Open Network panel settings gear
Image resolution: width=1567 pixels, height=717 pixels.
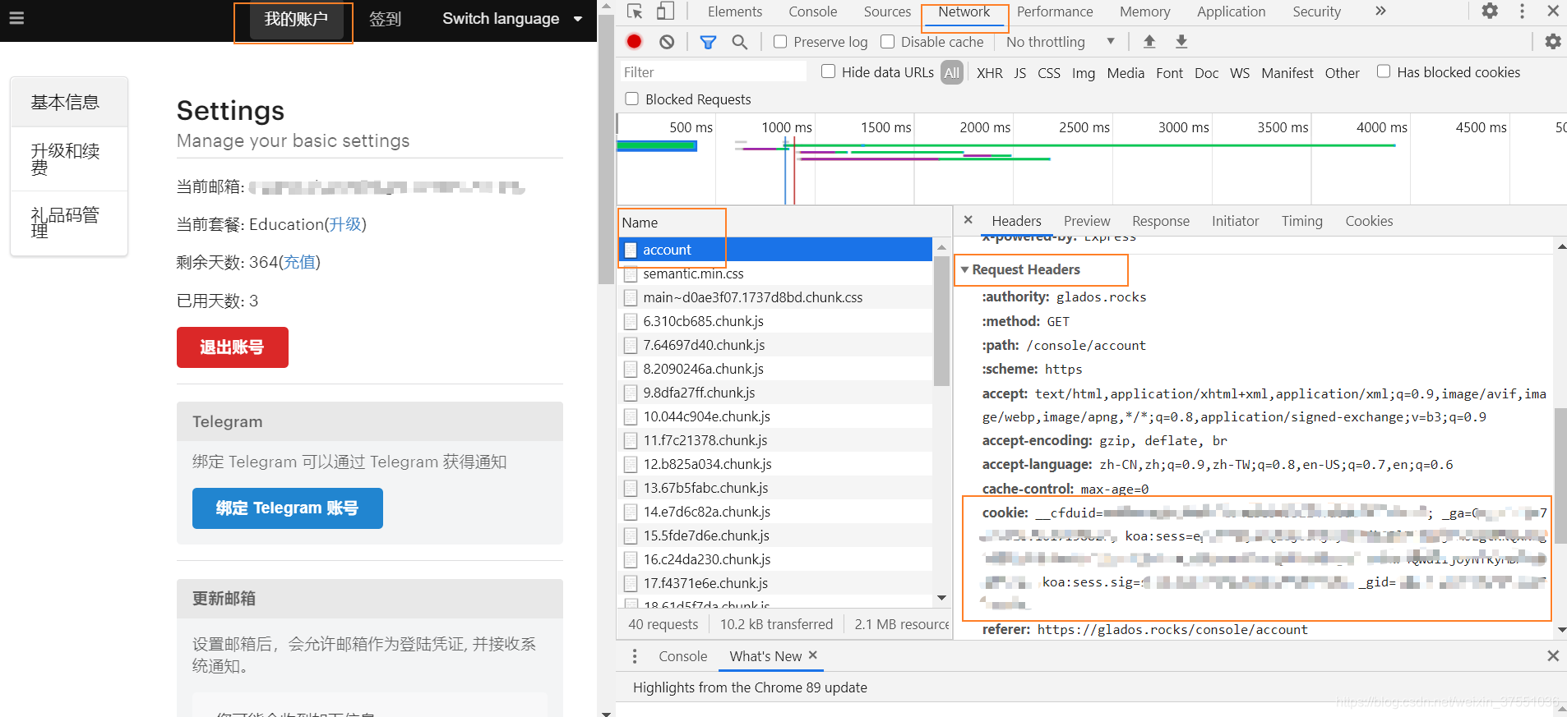click(x=1553, y=41)
